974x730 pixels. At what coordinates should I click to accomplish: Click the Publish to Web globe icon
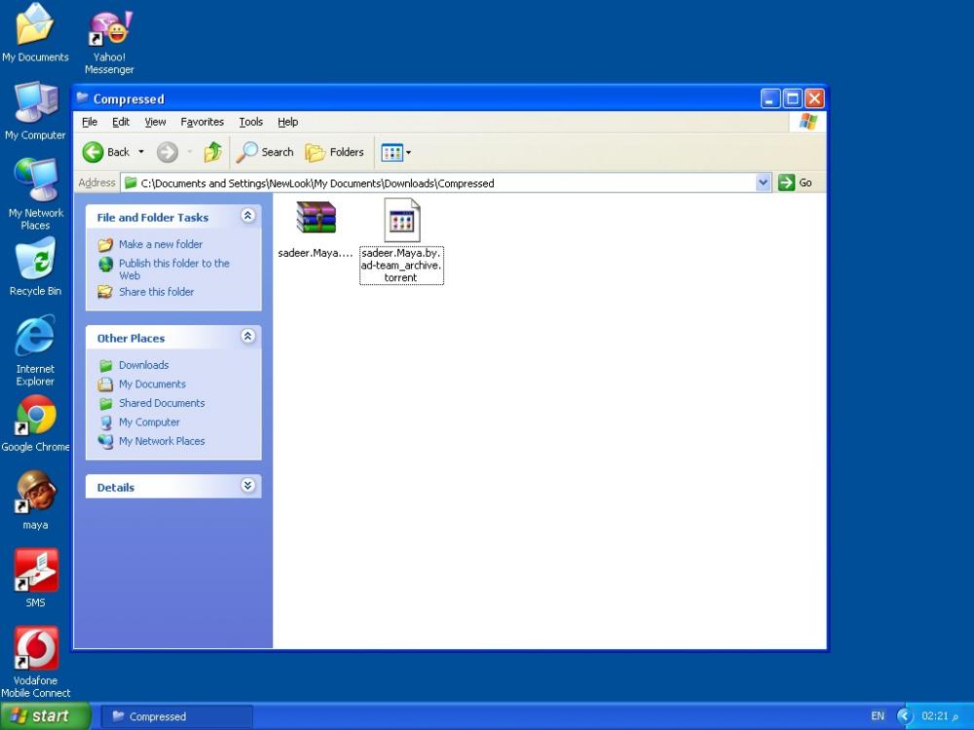click(x=105, y=264)
